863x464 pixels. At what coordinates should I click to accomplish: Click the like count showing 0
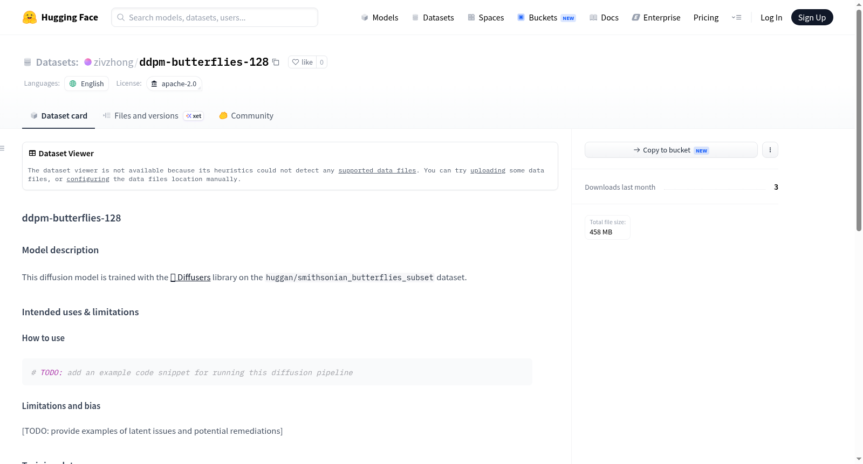[x=322, y=62]
